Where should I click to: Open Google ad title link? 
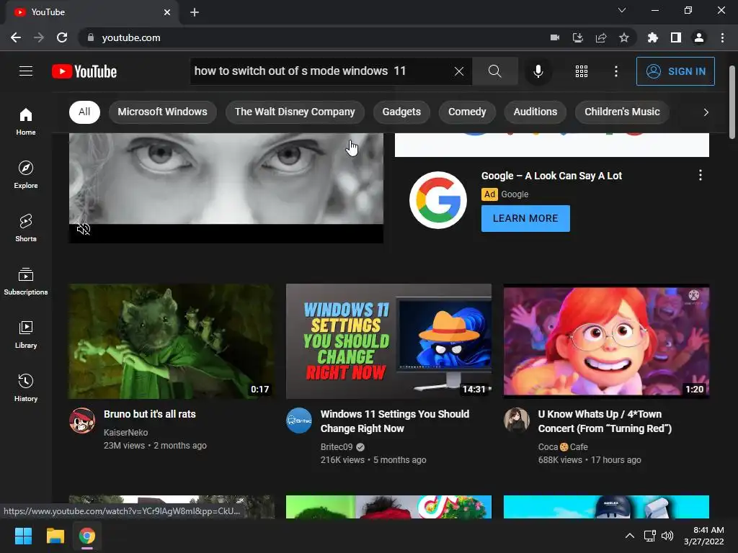pyautogui.click(x=551, y=176)
